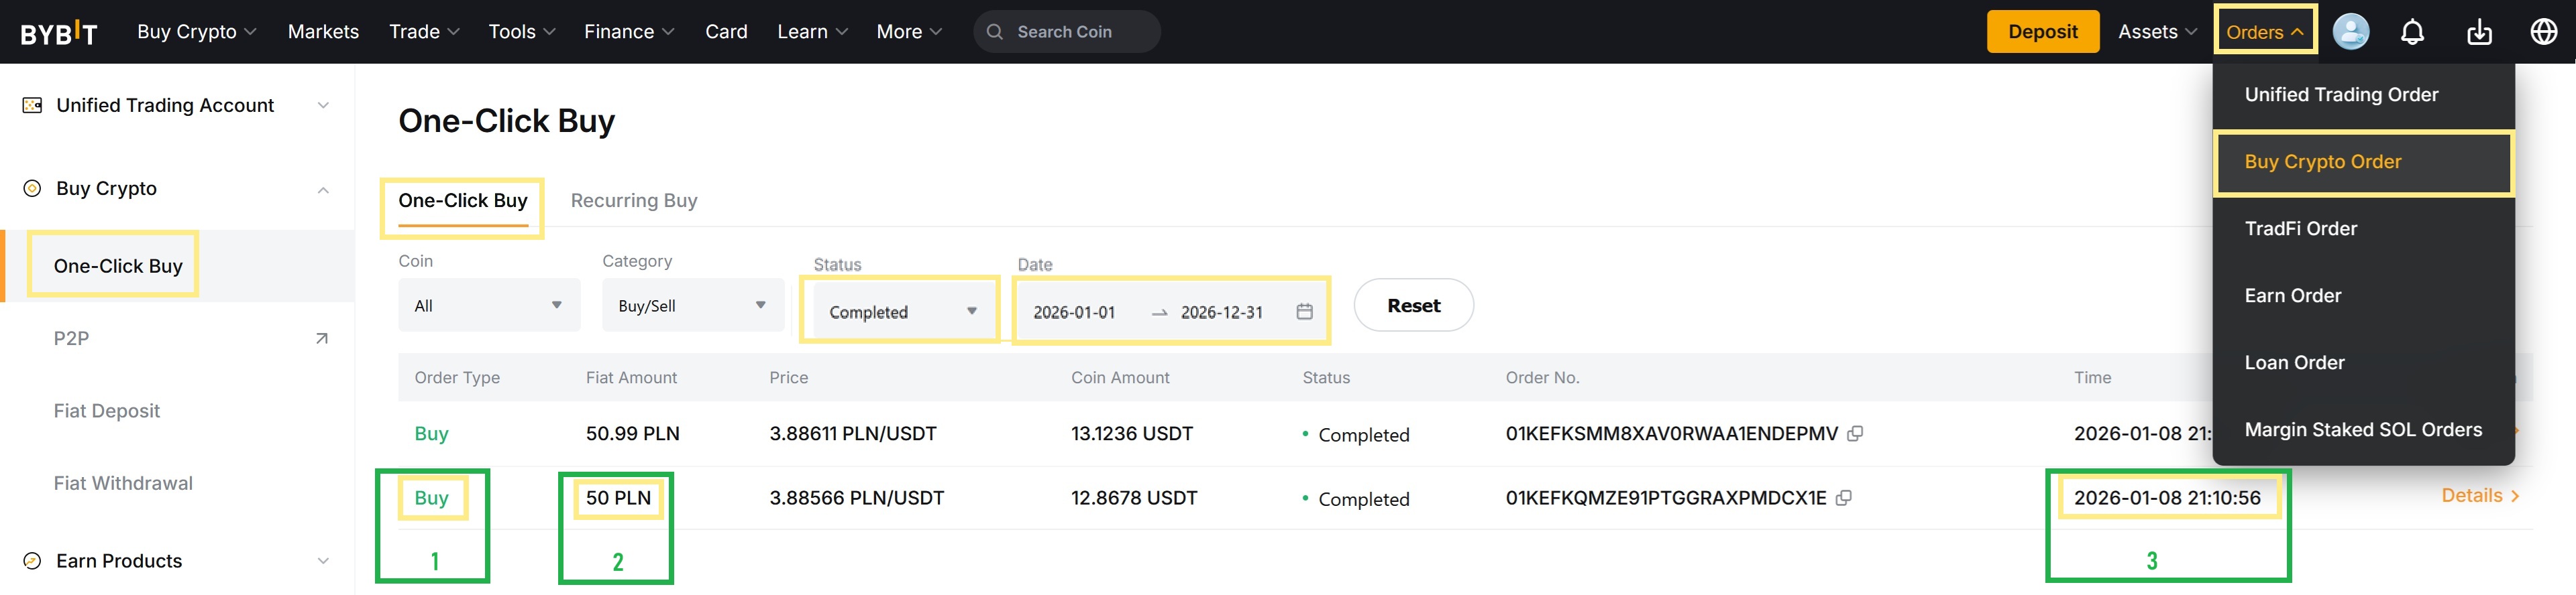Focus the Search Coin field
The height and width of the screenshot is (595, 2576).
pyautogui.click(x=1066, y=32)
